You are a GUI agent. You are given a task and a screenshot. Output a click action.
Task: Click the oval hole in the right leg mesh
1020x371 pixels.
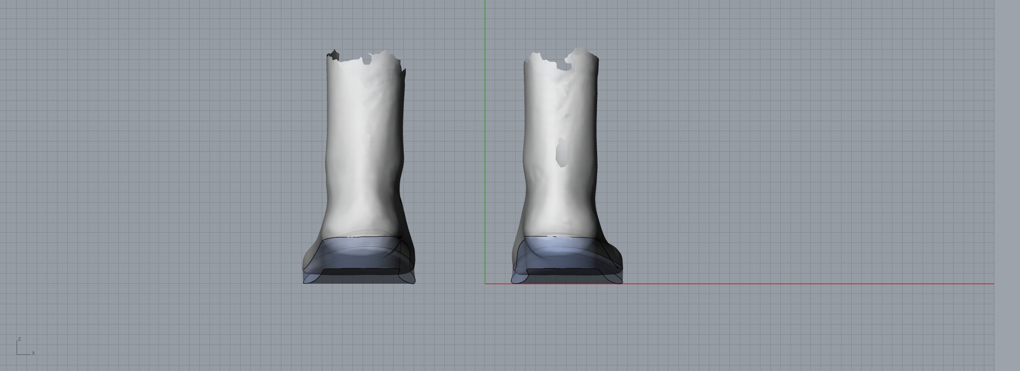pyautogui.click(x=562, y=152)
